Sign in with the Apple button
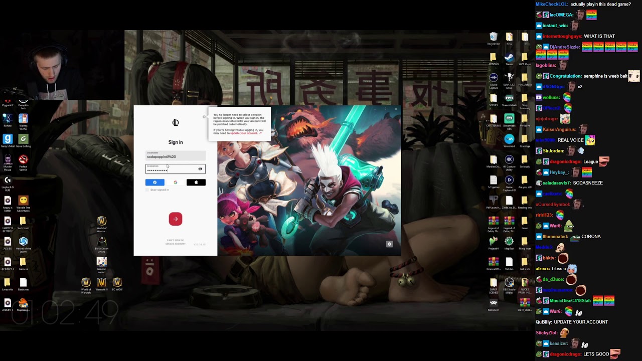This screenshot has width=642, height=361. pyautogui.click(x=196, y=183)
